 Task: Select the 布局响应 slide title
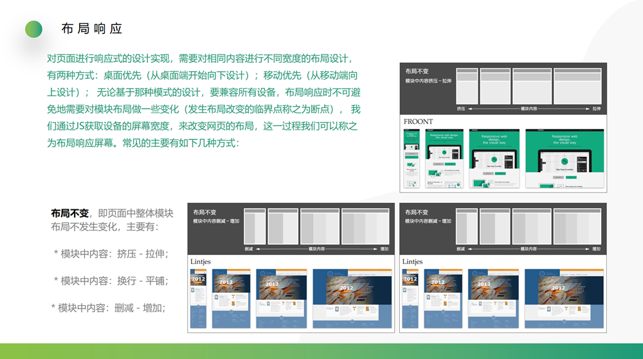click(91, 29)
